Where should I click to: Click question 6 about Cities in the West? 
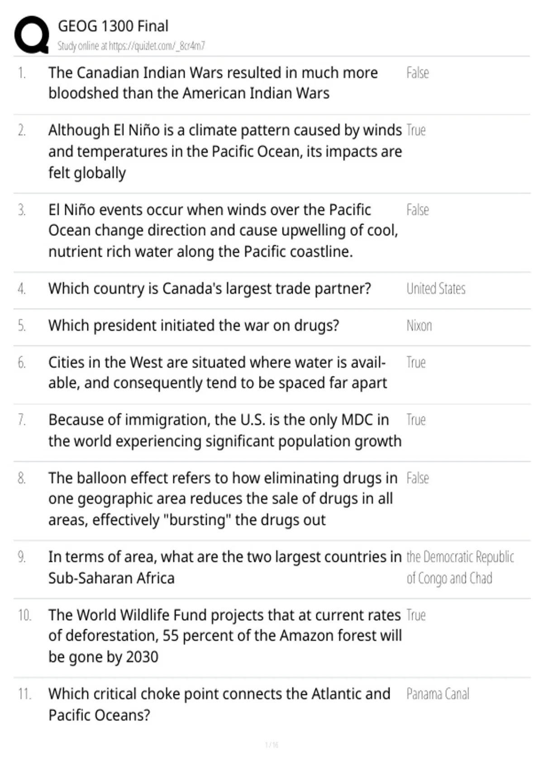click(218, 373)
